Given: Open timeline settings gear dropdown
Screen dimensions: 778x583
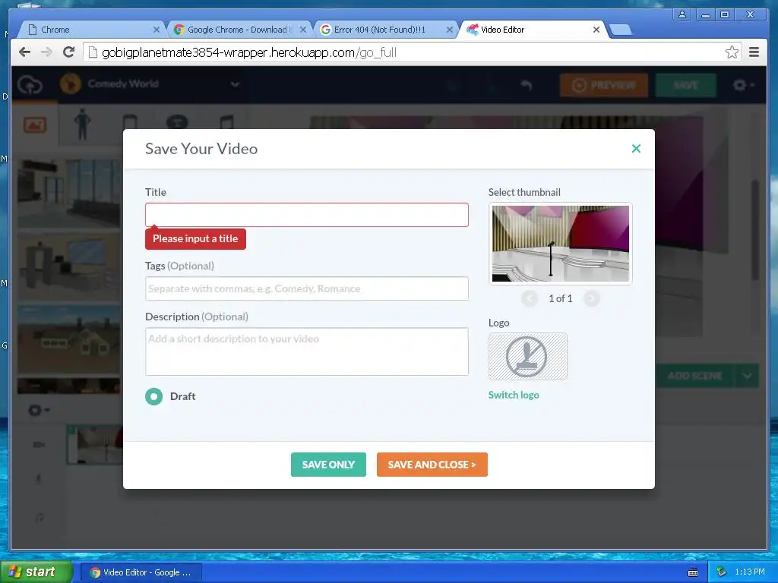Looking at the screenshot, I should (x=40, y=411).
